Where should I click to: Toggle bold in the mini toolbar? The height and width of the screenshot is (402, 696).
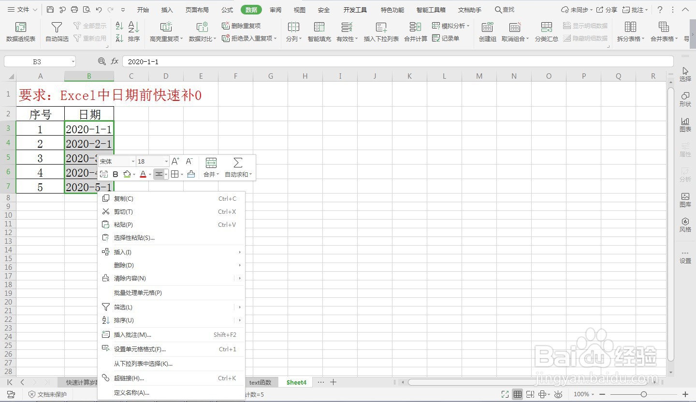(116, 174)
